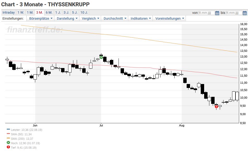
Task: Click the 'Jun' month label on the x-axis
Action: pyautogui.click(x=35, y=125)
